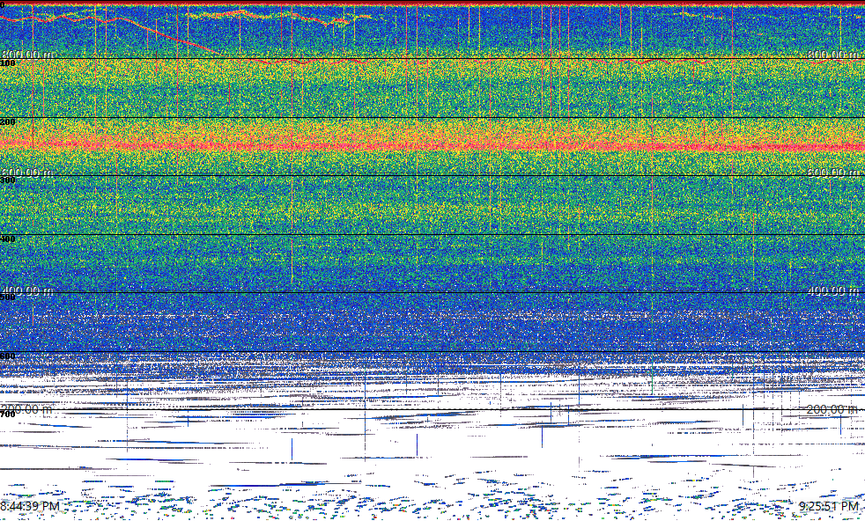This screenshot has width=865, height=521.
Task: Click the bold 300 depth scale label
Action: tap(8, 180)
